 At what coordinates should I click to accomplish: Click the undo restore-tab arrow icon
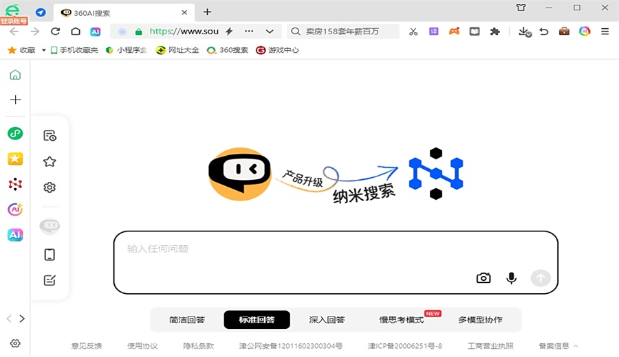pos(544,32)
